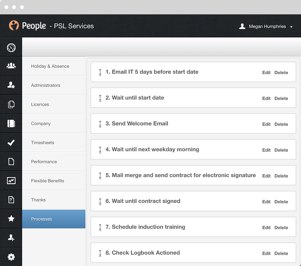This screenshot has height=266, width=301.
Task: Click the star icon in sidebar
Action: 11,218
